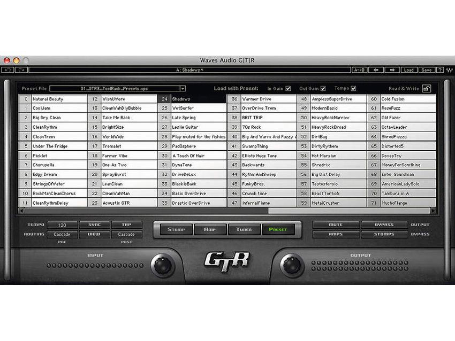455x341 pixels.
Task: Click the preset list left scroll arrow
Action: click(x=21, y=211)
